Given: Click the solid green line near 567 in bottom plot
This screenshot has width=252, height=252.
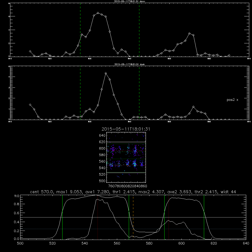Looking at the screenshot, I should click(129, 217).
